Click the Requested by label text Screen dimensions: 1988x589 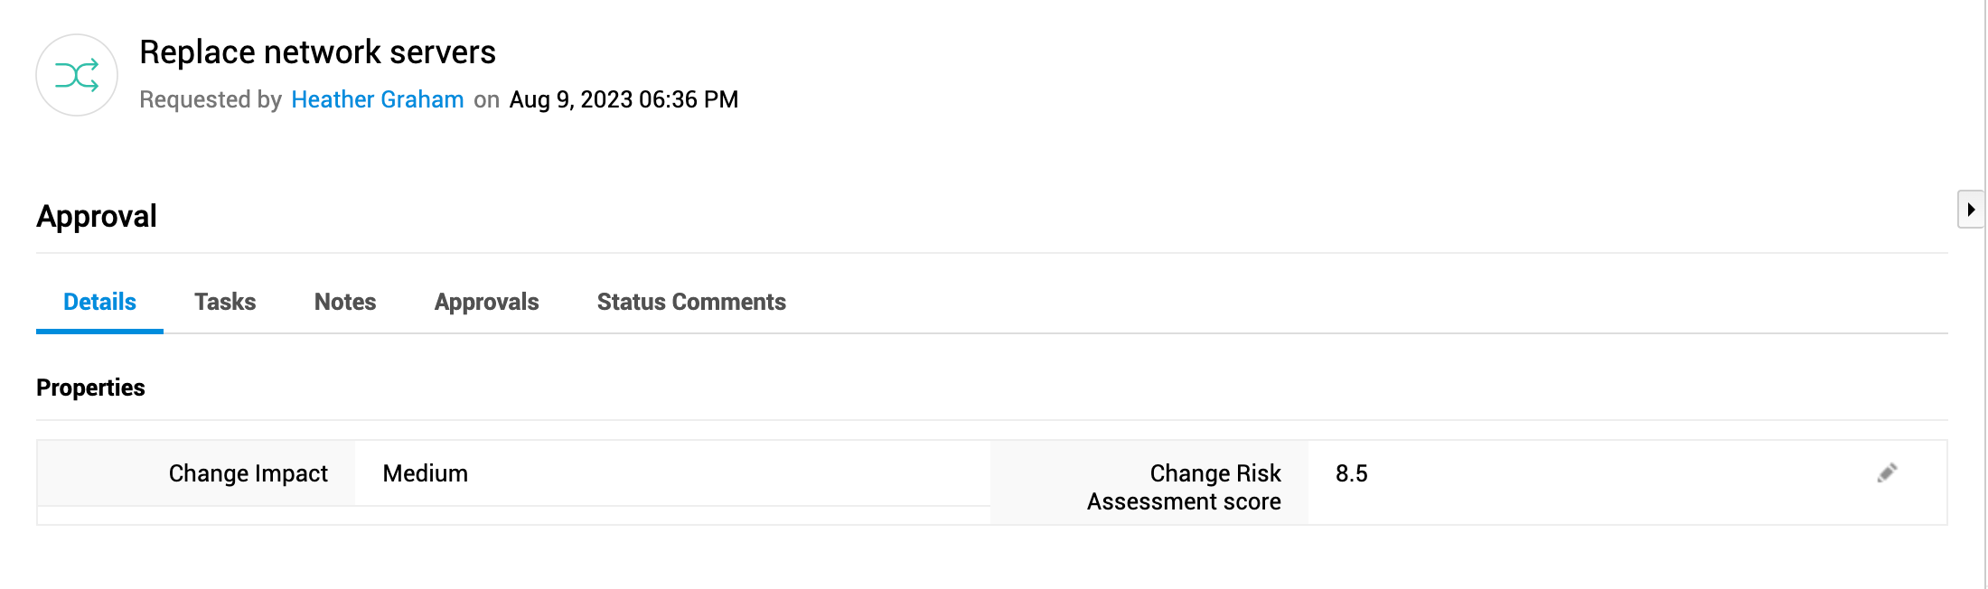click(x=211, y=99)
